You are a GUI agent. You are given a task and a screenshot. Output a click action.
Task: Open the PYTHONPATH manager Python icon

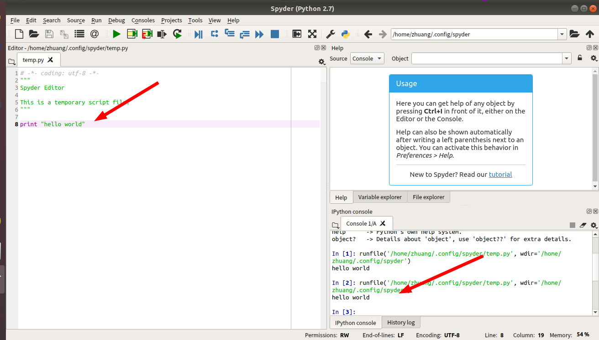point(346,34)
